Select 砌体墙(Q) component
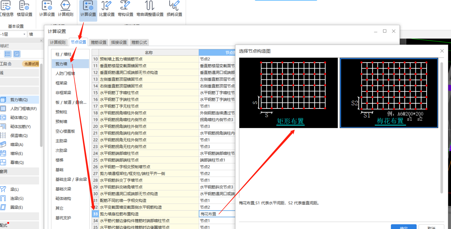 (x=20, y=118)
